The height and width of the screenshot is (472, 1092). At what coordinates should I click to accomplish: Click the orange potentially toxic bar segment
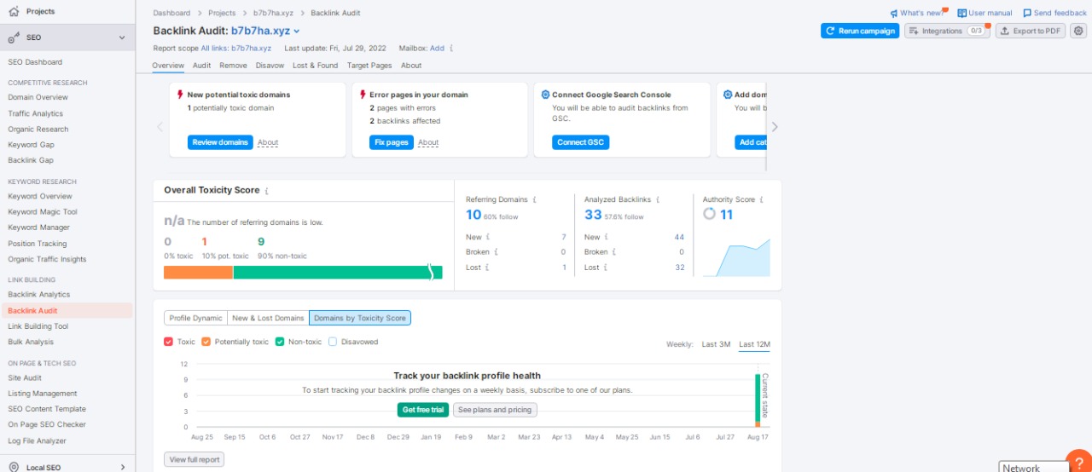[x=198, y=273]
